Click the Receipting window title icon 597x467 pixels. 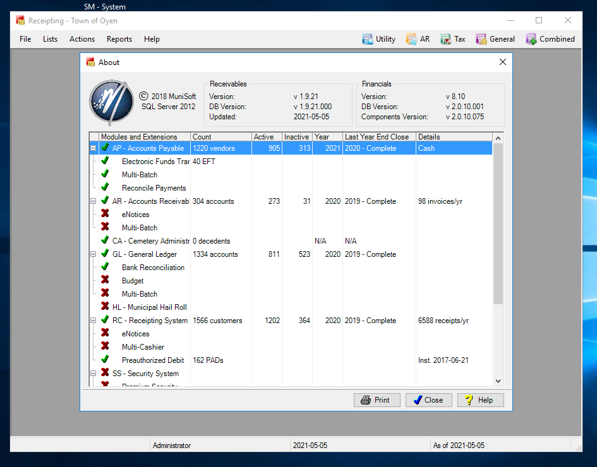(20, 20)
